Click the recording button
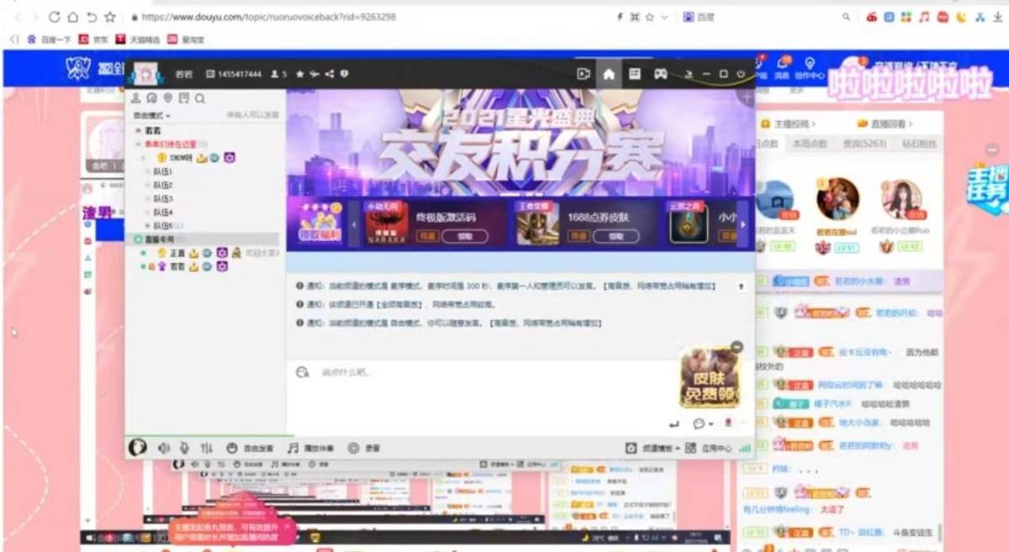This screenshot has height=552, width=1009. click(x=364, y=449)
